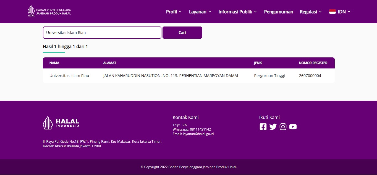Image resolution: width=377 pixels, height=175 pixels.
Task: Click the Cari search button
Action: click(182, 33)
